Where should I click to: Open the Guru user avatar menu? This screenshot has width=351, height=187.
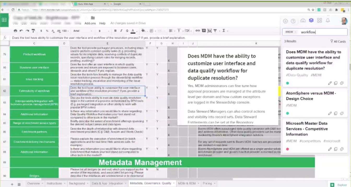click(344, 21)
